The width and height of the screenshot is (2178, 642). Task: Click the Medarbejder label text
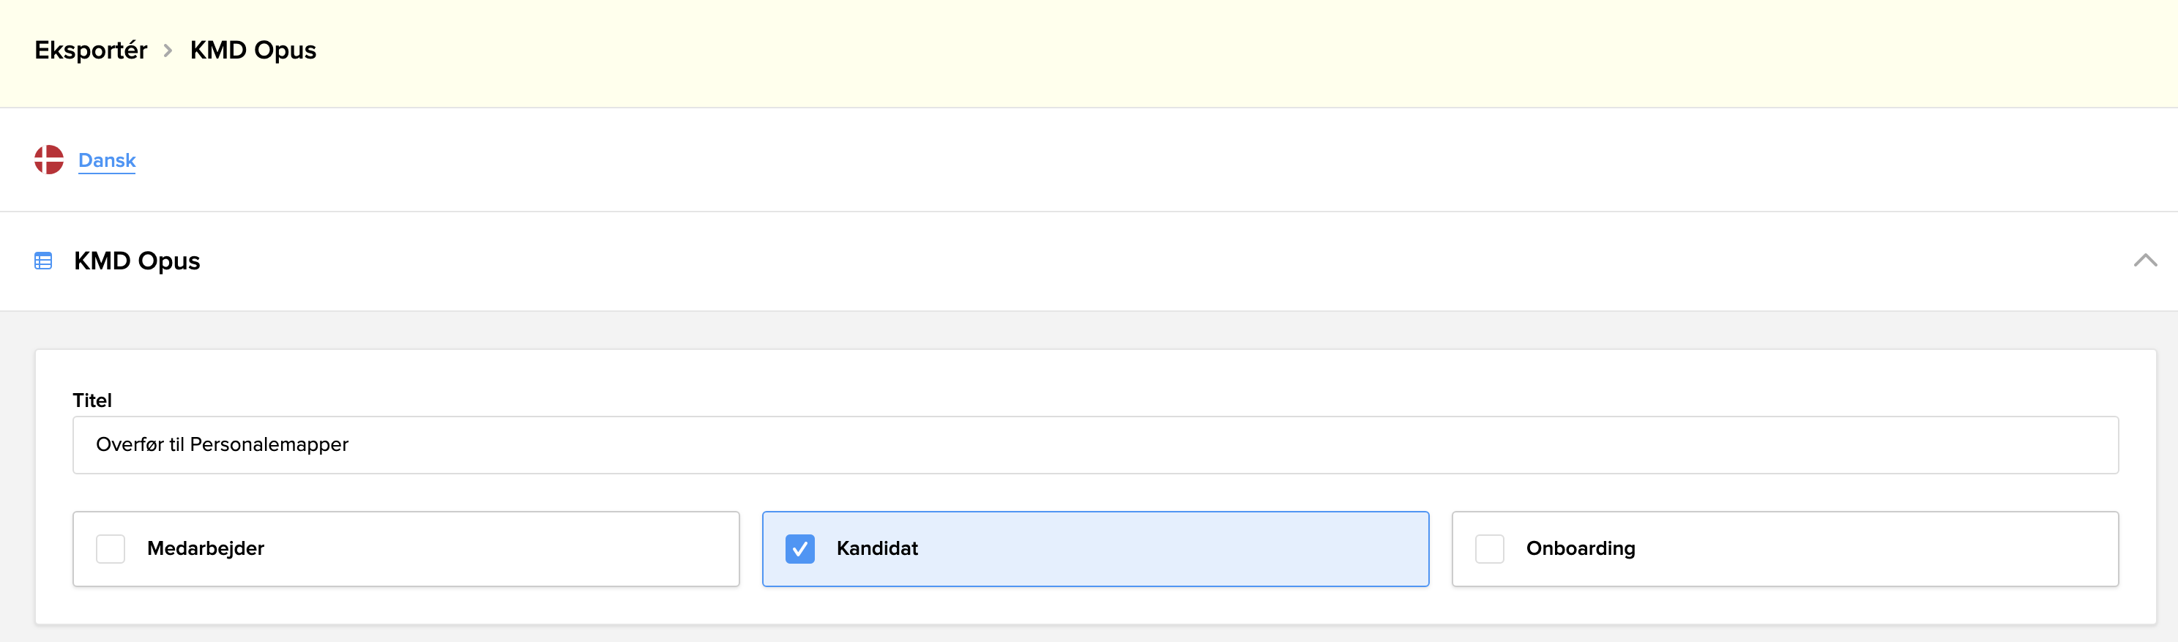[x=206, y=549]
